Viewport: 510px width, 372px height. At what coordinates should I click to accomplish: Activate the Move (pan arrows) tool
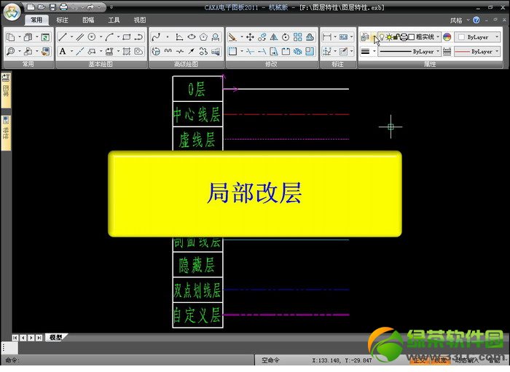coord(250,37)
